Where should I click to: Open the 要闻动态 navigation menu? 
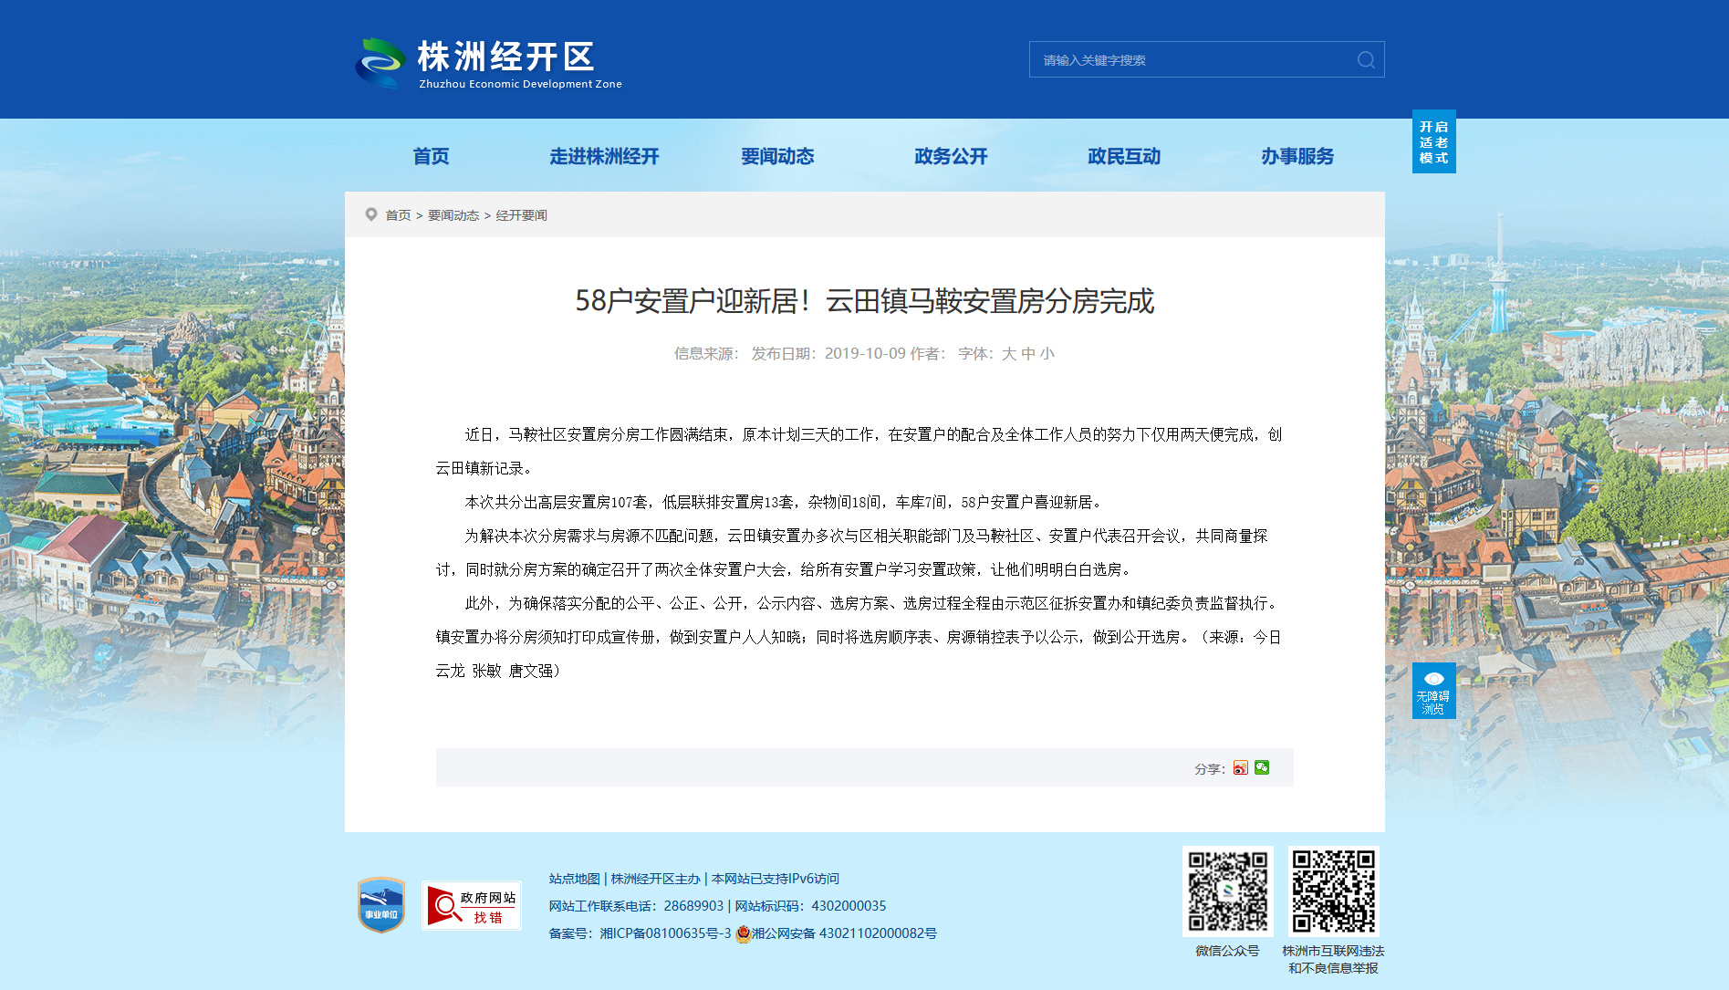(777, 157)
